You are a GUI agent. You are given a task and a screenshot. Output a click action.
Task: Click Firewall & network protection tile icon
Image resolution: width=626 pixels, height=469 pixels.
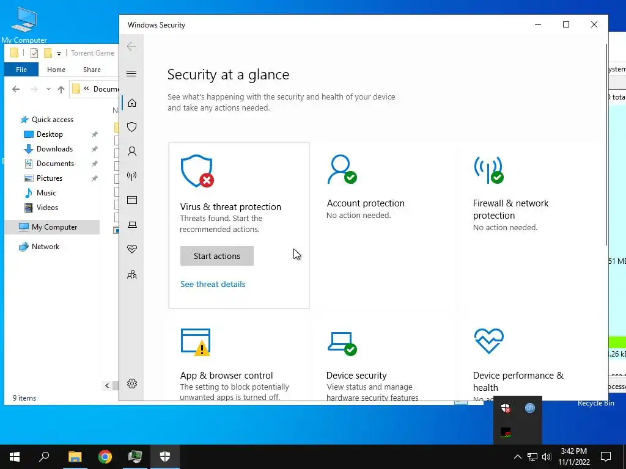[488, 170]
